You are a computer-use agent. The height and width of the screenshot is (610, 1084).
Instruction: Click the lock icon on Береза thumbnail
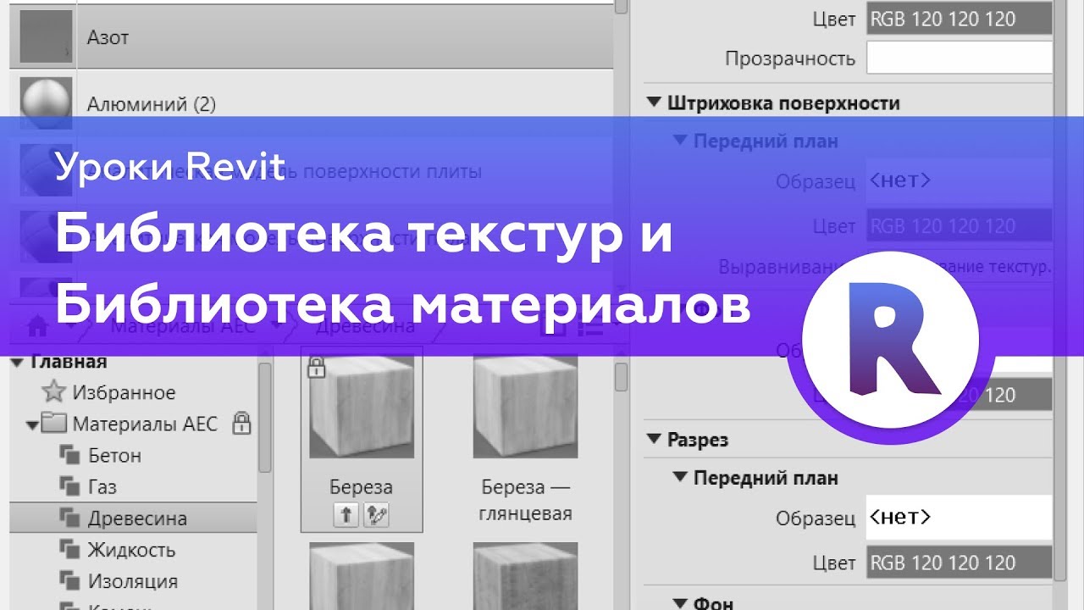click(316, 367)
